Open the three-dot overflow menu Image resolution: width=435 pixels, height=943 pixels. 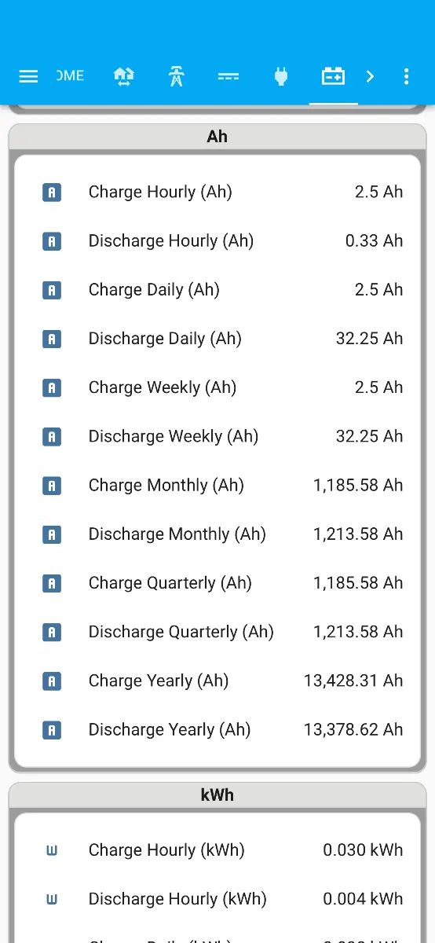406,76
